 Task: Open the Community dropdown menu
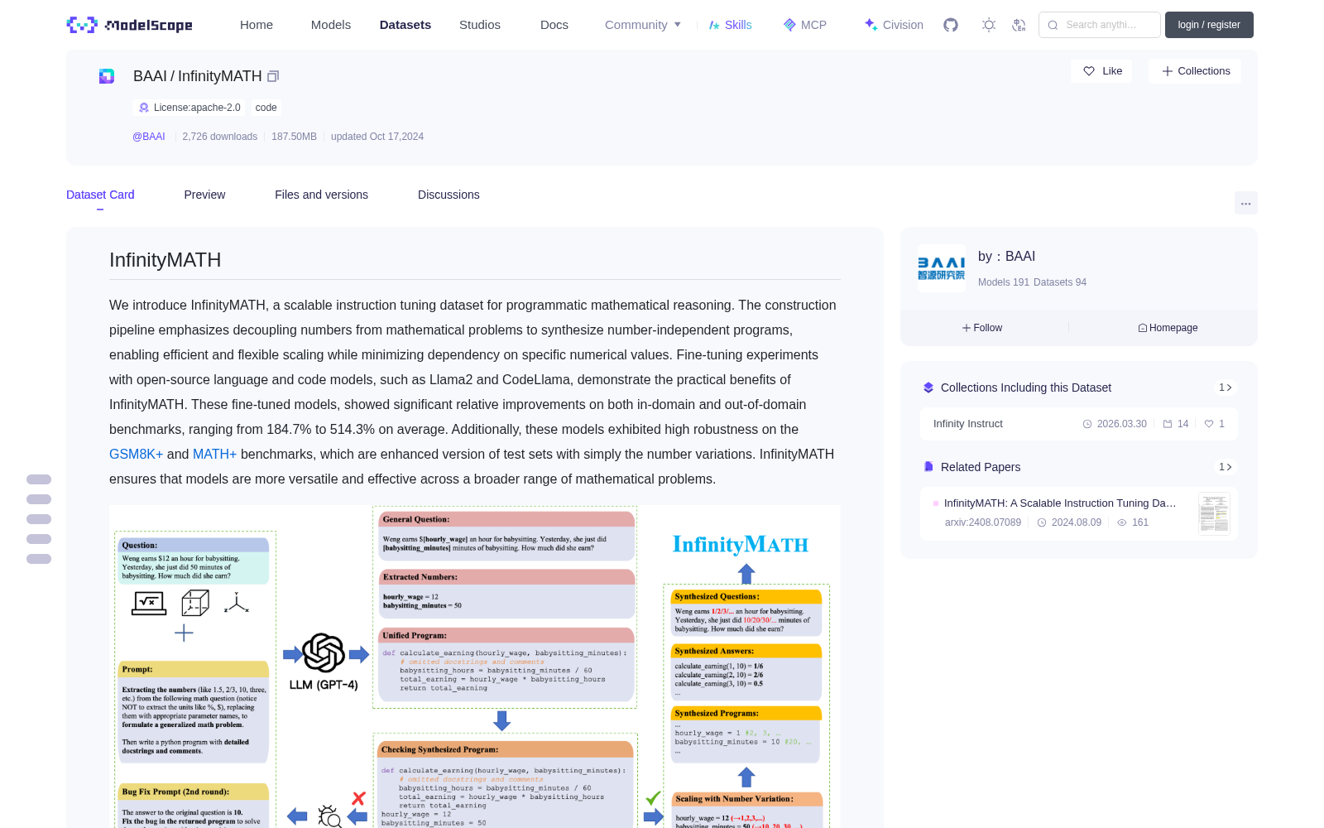(x=643, y=25)
